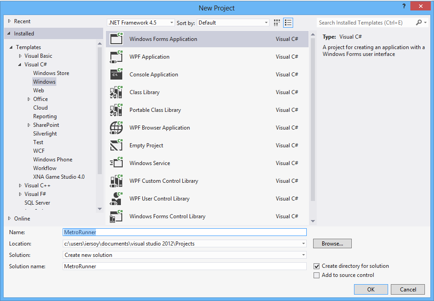Click the Windows Service template name
434x301 pixels.
click(150, 163)
